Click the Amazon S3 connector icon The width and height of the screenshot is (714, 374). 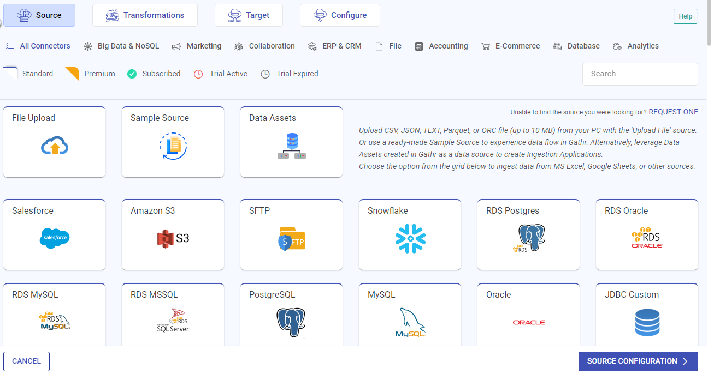[173, 238]
